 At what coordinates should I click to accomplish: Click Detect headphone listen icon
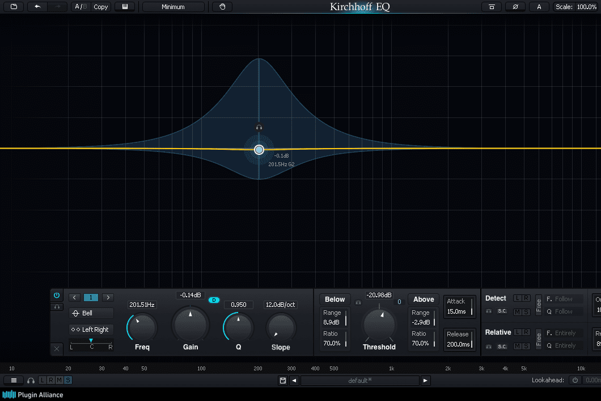pos(489,311)
